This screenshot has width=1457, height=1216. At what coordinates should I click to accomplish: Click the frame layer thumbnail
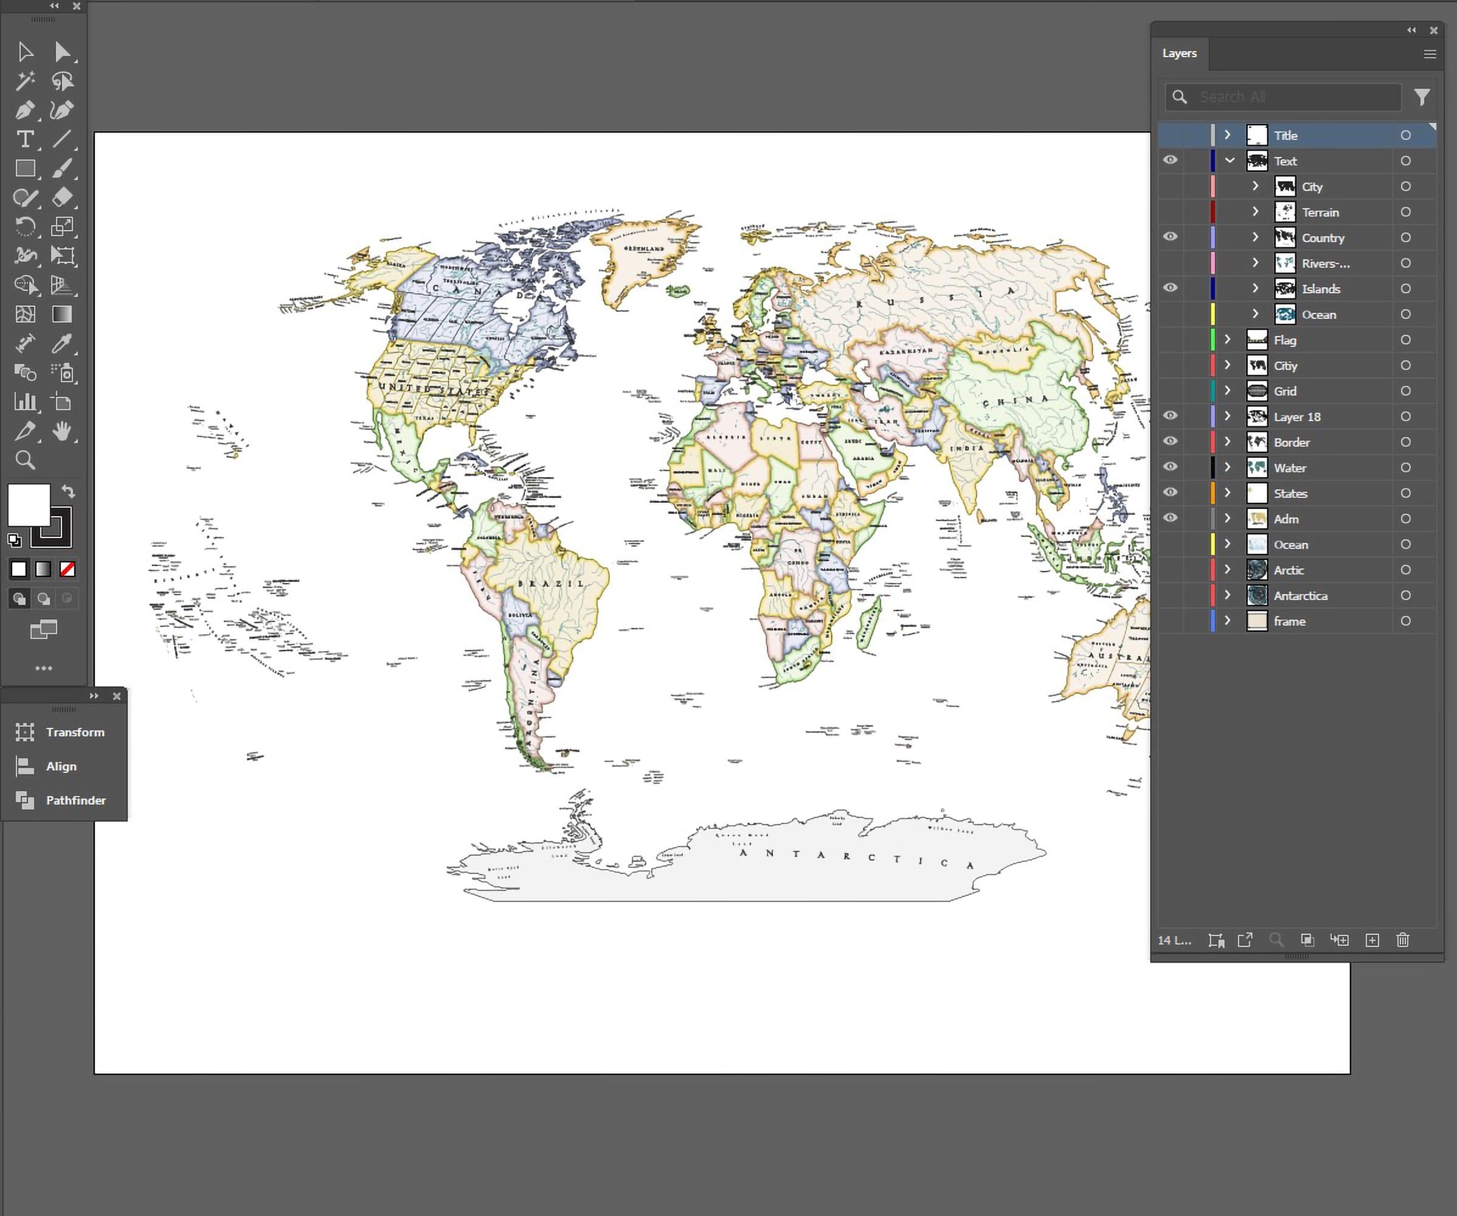coord(1257,621)
